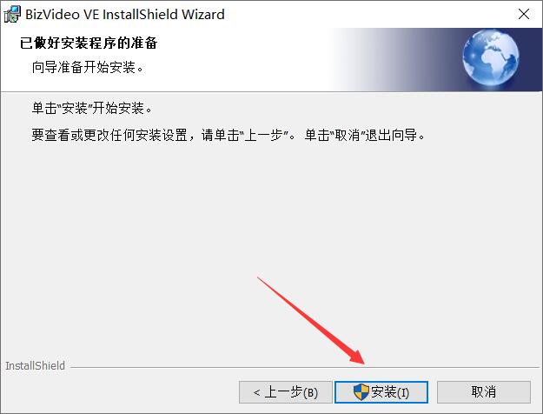Click the gray 'InstallShield' label
This screenshot has height=414, width=543.
tap(35, 365)
